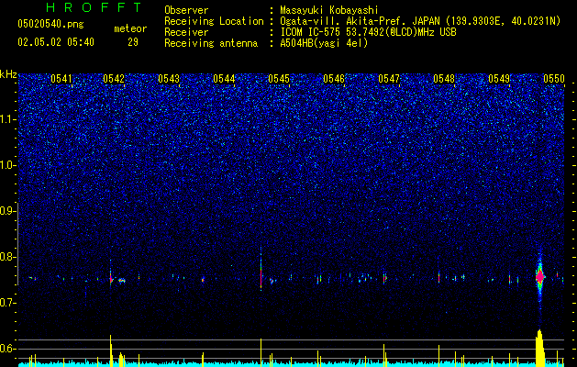Select the meteor count value 29

coord(133,42)
